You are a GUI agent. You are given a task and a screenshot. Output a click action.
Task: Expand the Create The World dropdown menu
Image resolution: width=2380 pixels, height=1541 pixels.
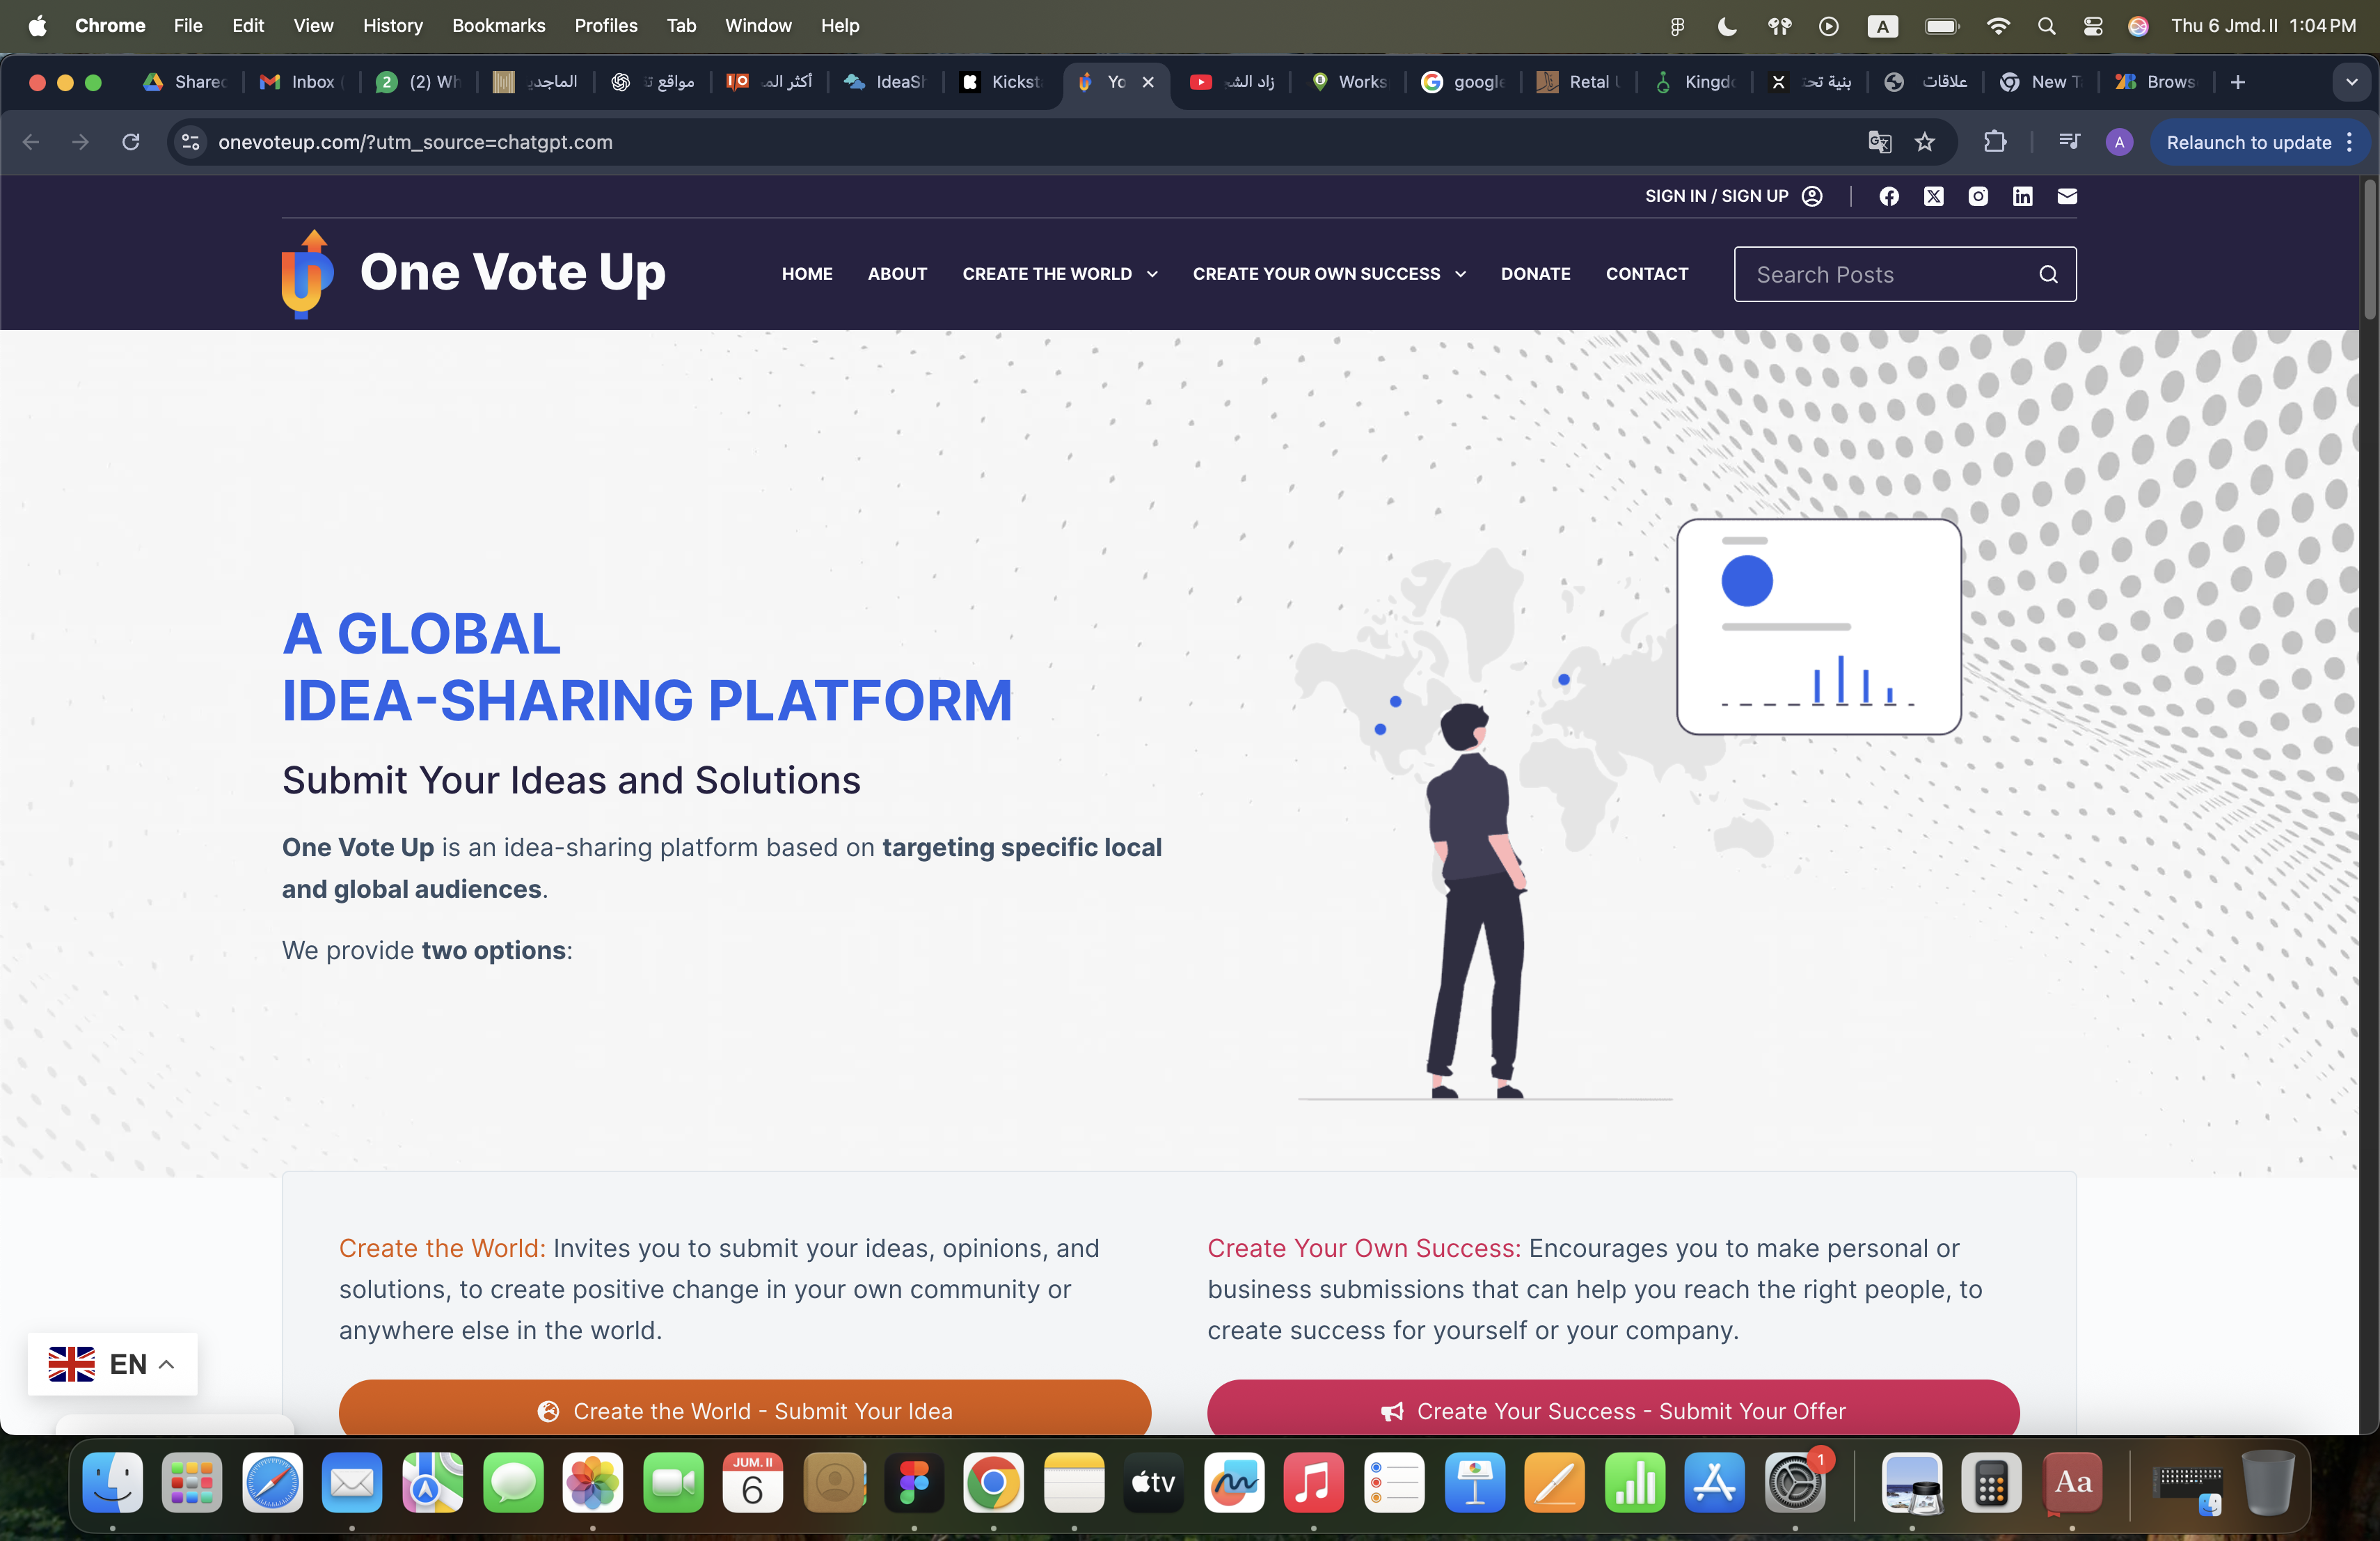coord(1059,274)
